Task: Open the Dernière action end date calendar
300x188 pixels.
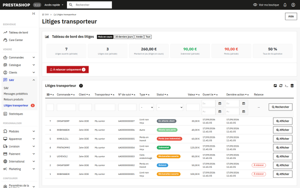Action: click(244, 111)
